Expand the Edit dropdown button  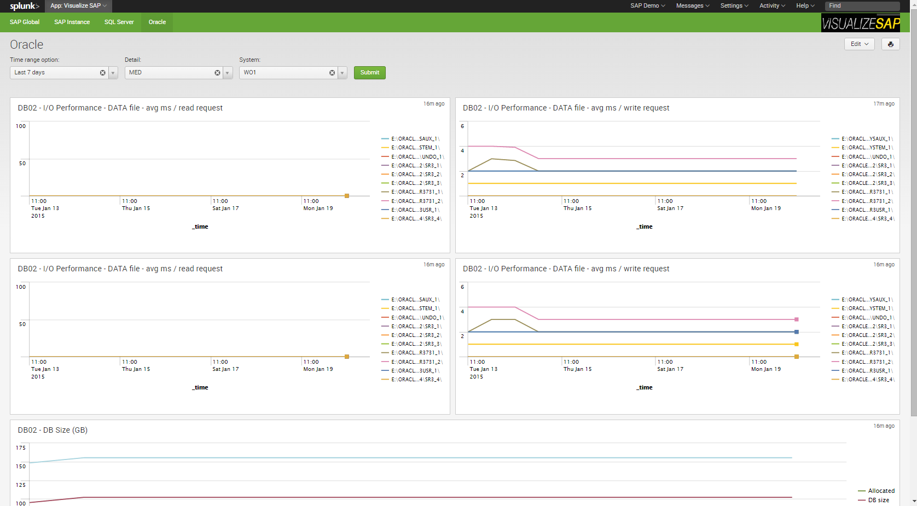pos(859,44)
